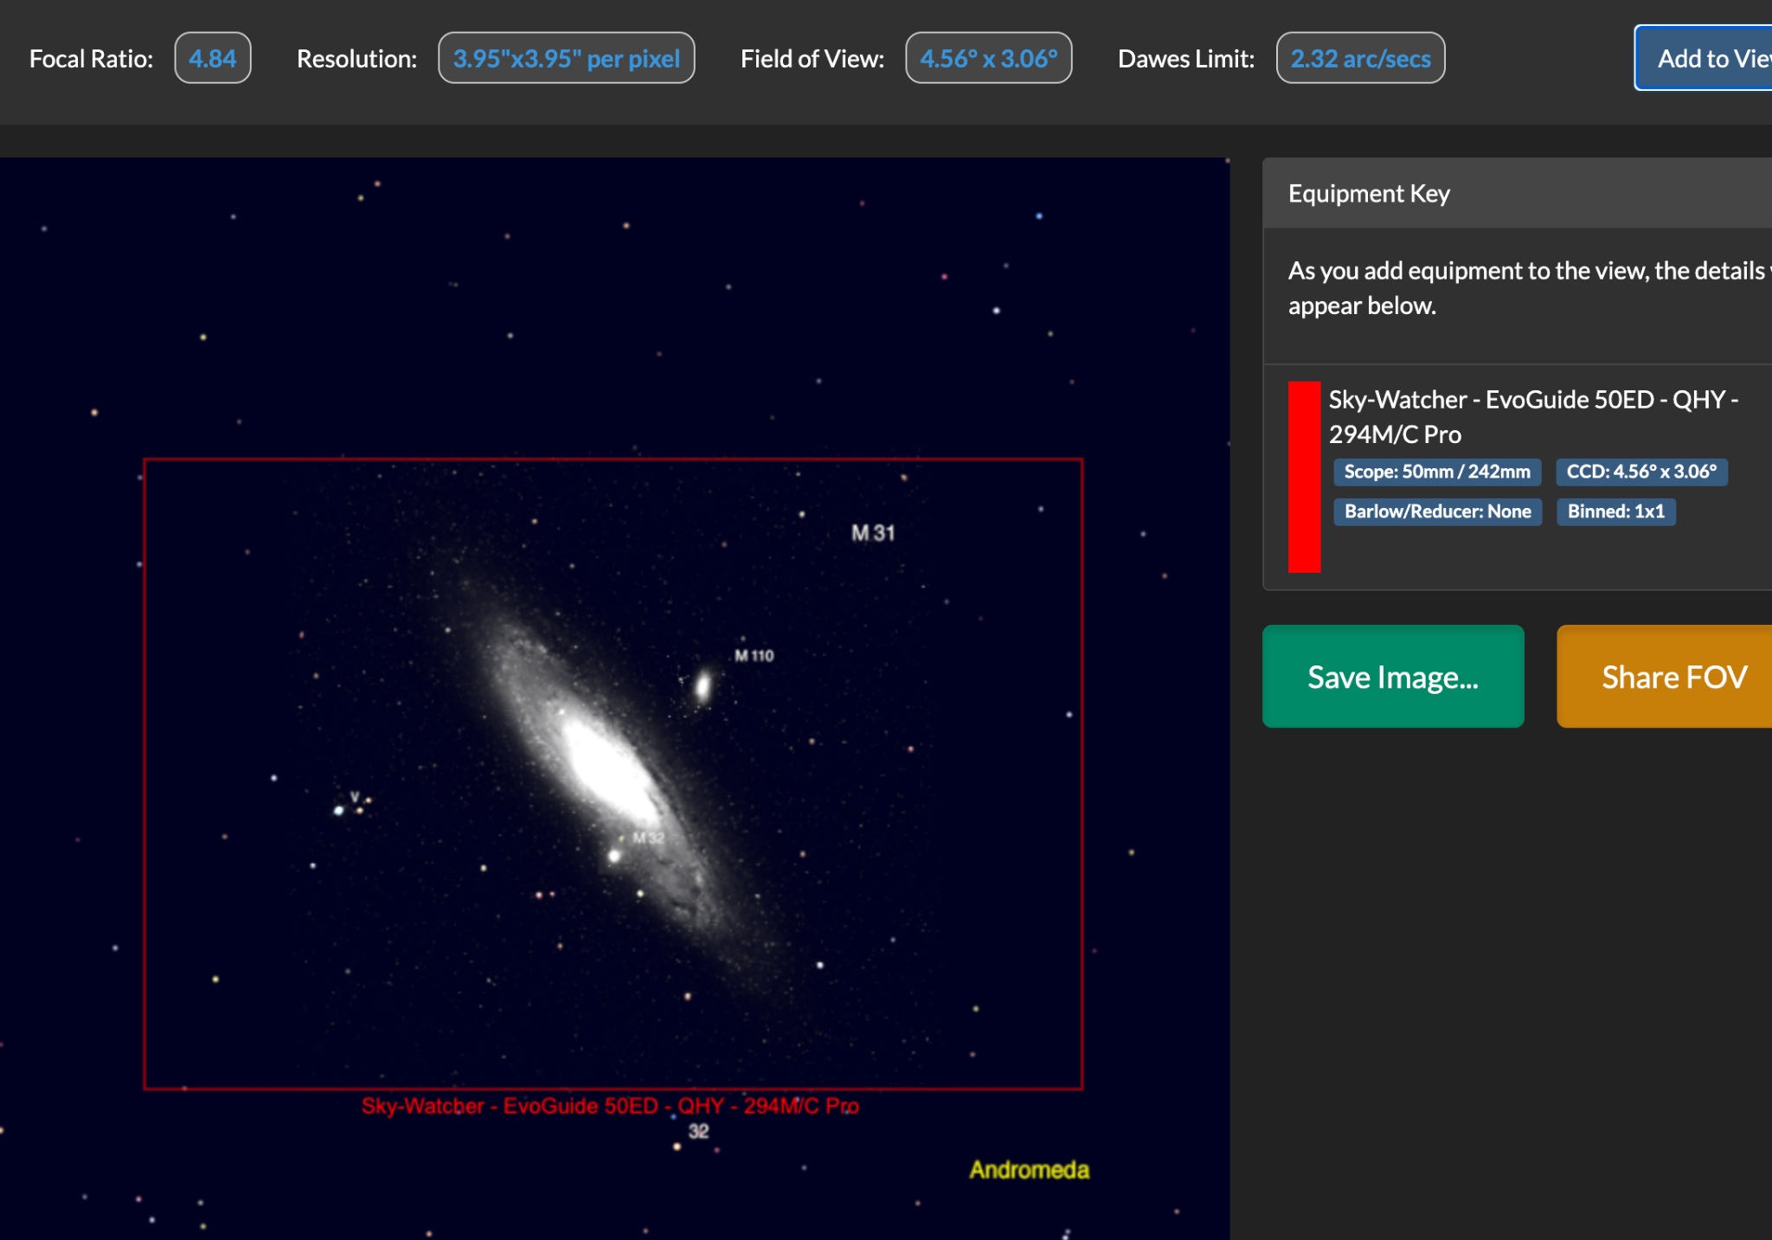This screenshot has width=1772, height=1240.
Task: Click the Share FOV button
Action: pyautogui.click(x=1665, y=677)
